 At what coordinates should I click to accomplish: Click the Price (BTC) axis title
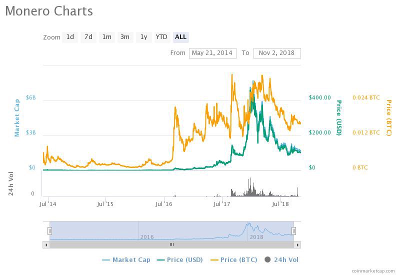click(388, 117)
